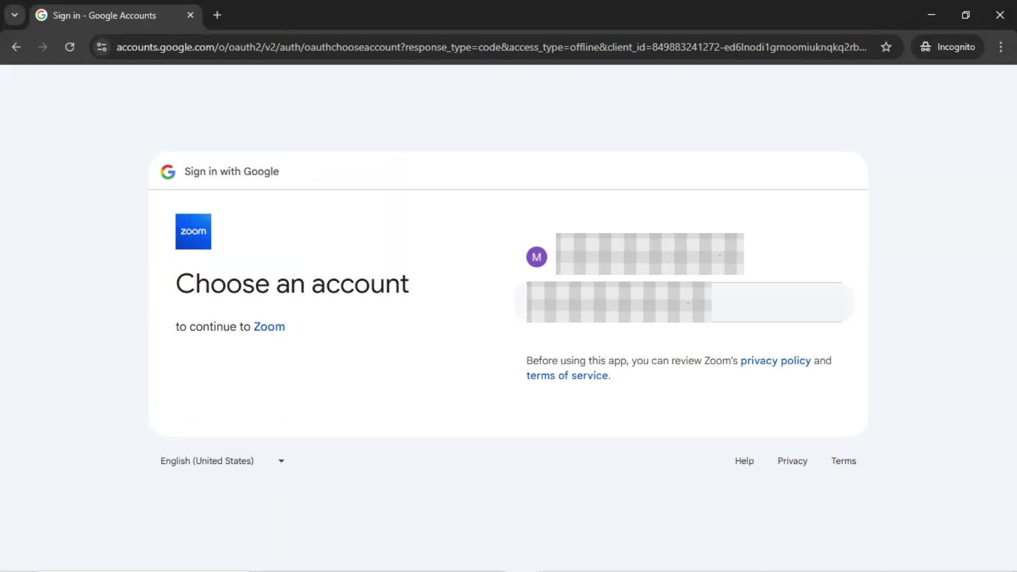Image resolution: width=1017 pixels, height=572 pixels.
Task: Choose the account with M avatar
Action: 683,256
